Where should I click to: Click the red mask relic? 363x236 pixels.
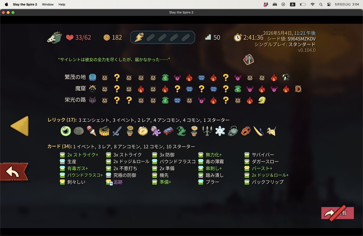coord(246,131)
